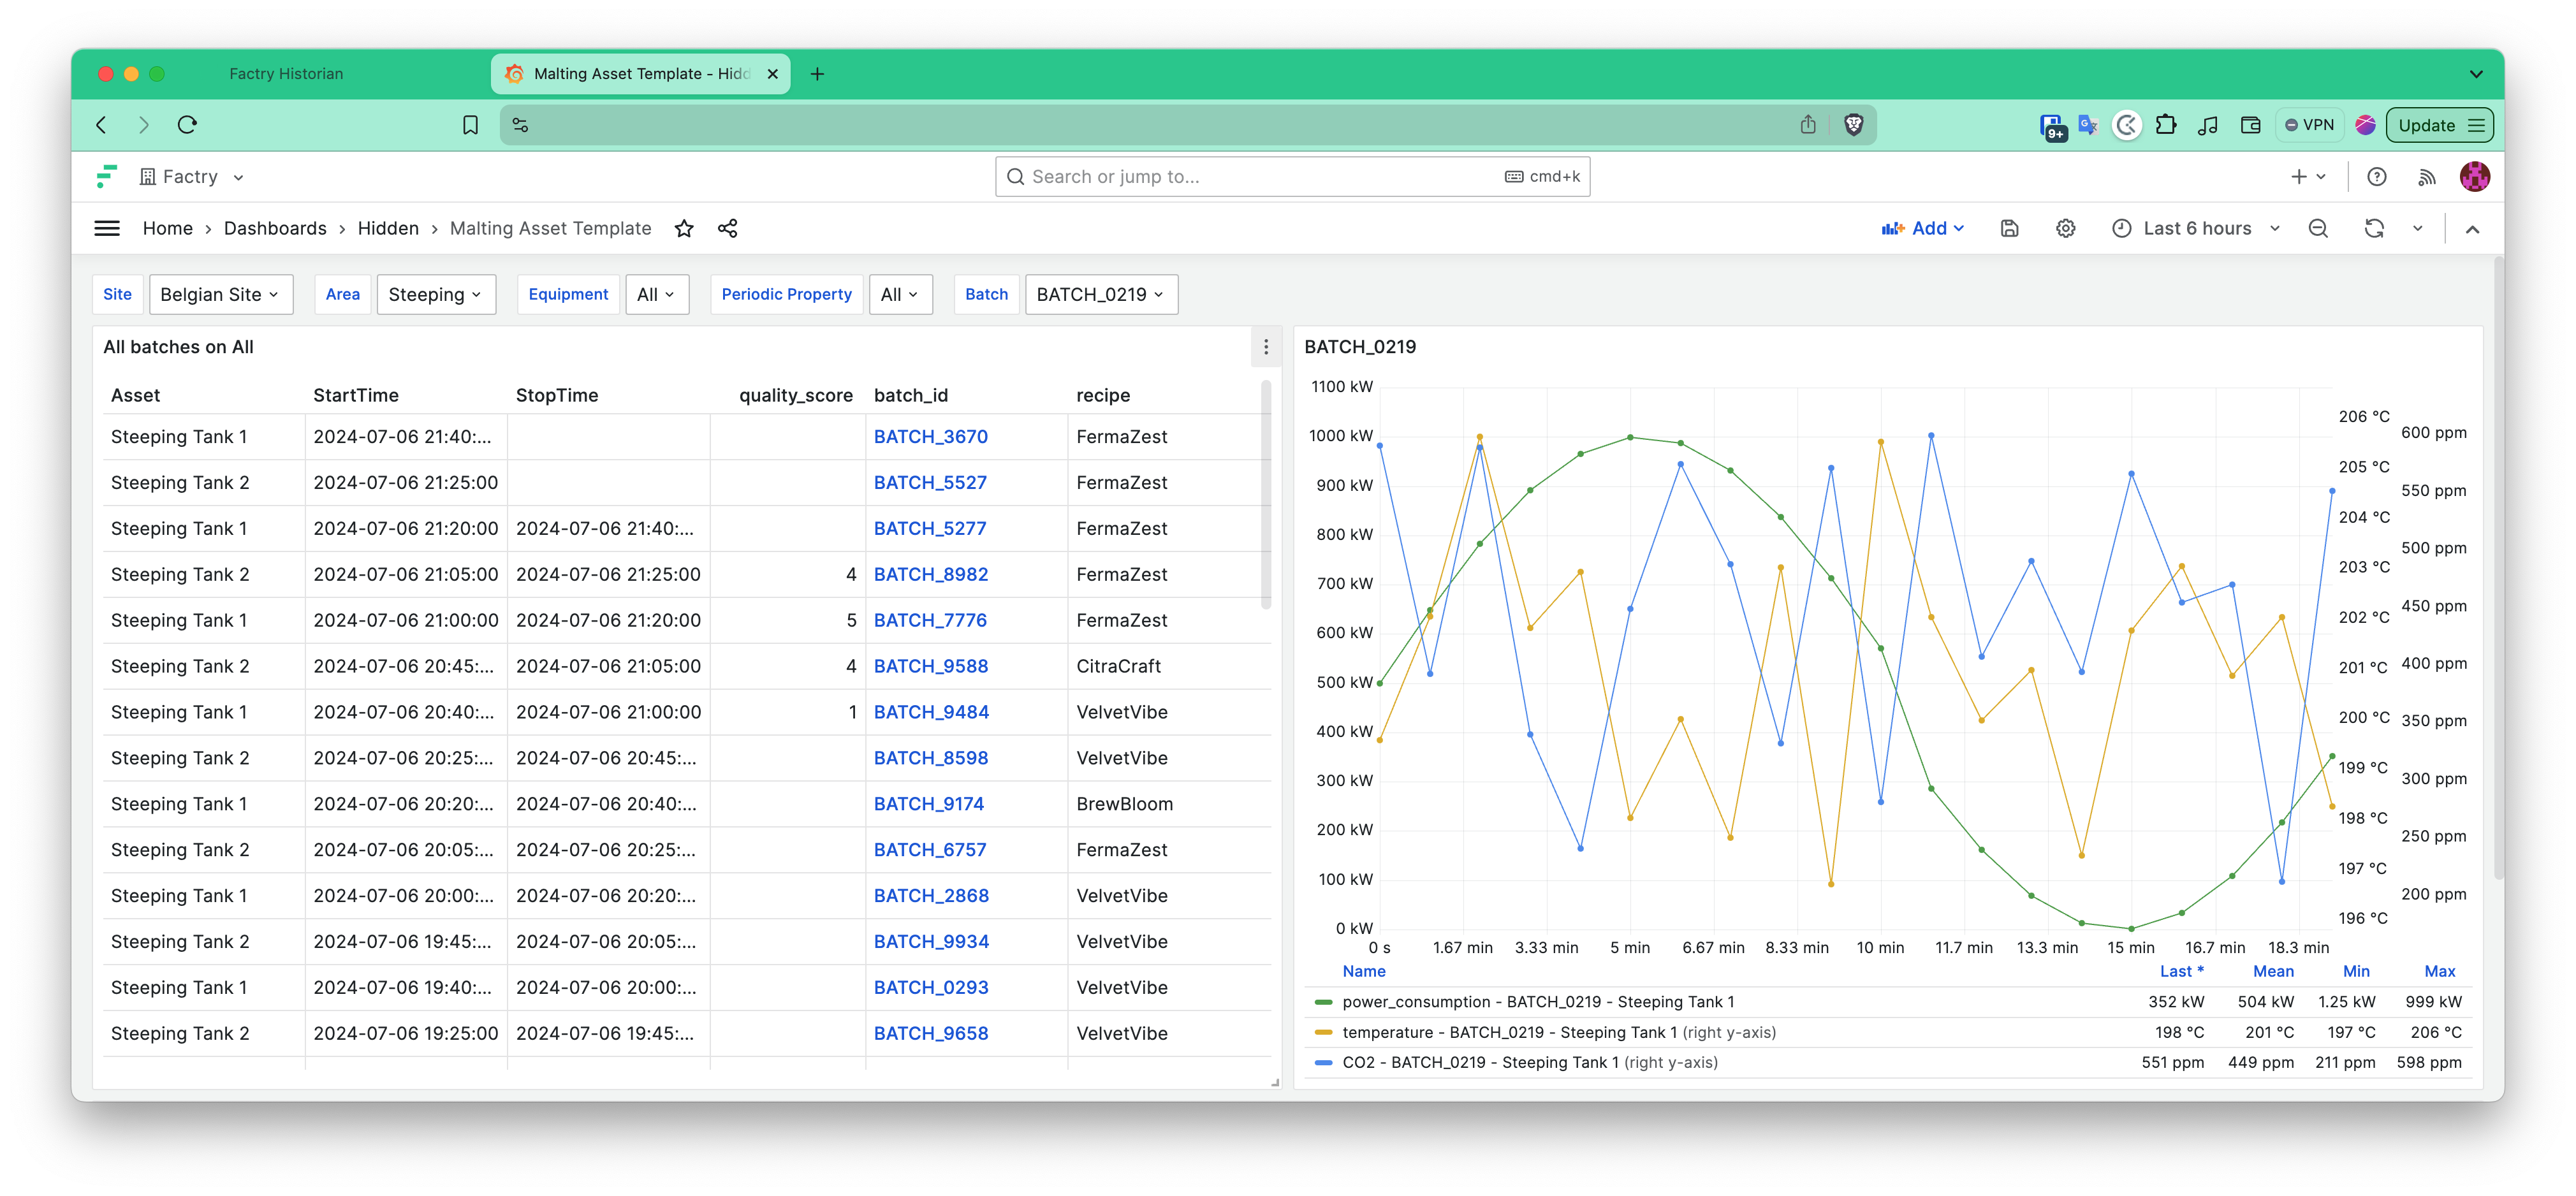The width and height of the screenshot is (2576, 1196).
Task: Click the music note media icon
Action: point(2208,125)
